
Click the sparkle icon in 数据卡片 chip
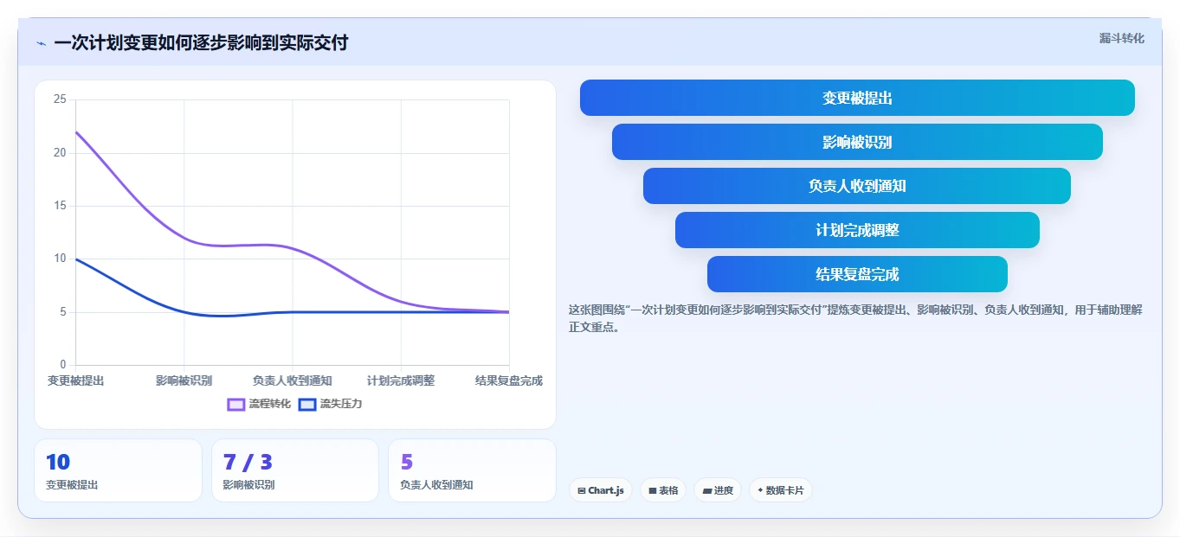(760, 490)
